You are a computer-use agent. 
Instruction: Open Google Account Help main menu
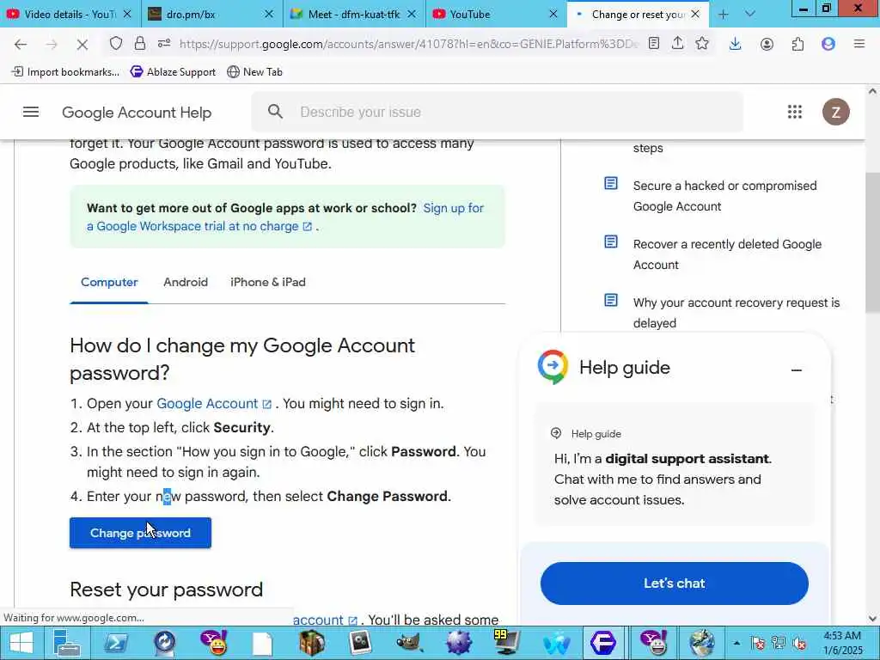tap(31, 113)
